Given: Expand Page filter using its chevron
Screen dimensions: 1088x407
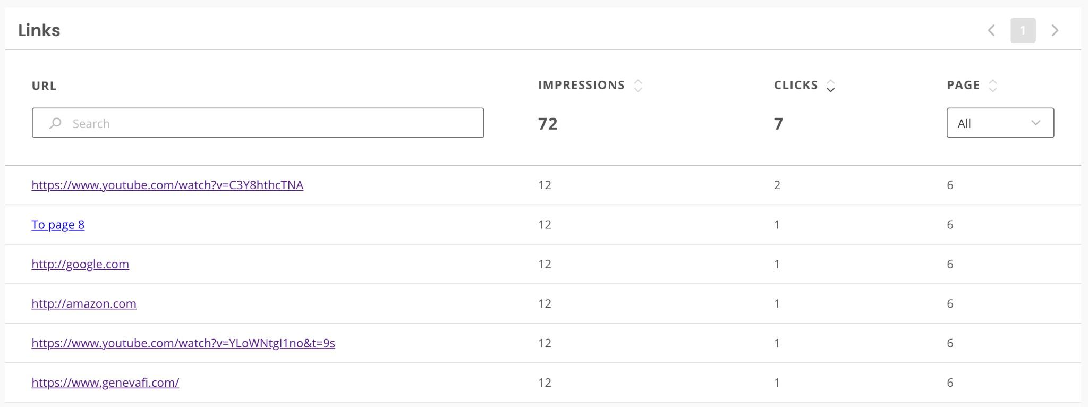Looking at the screenshot, I should (x=1035, y=123).
